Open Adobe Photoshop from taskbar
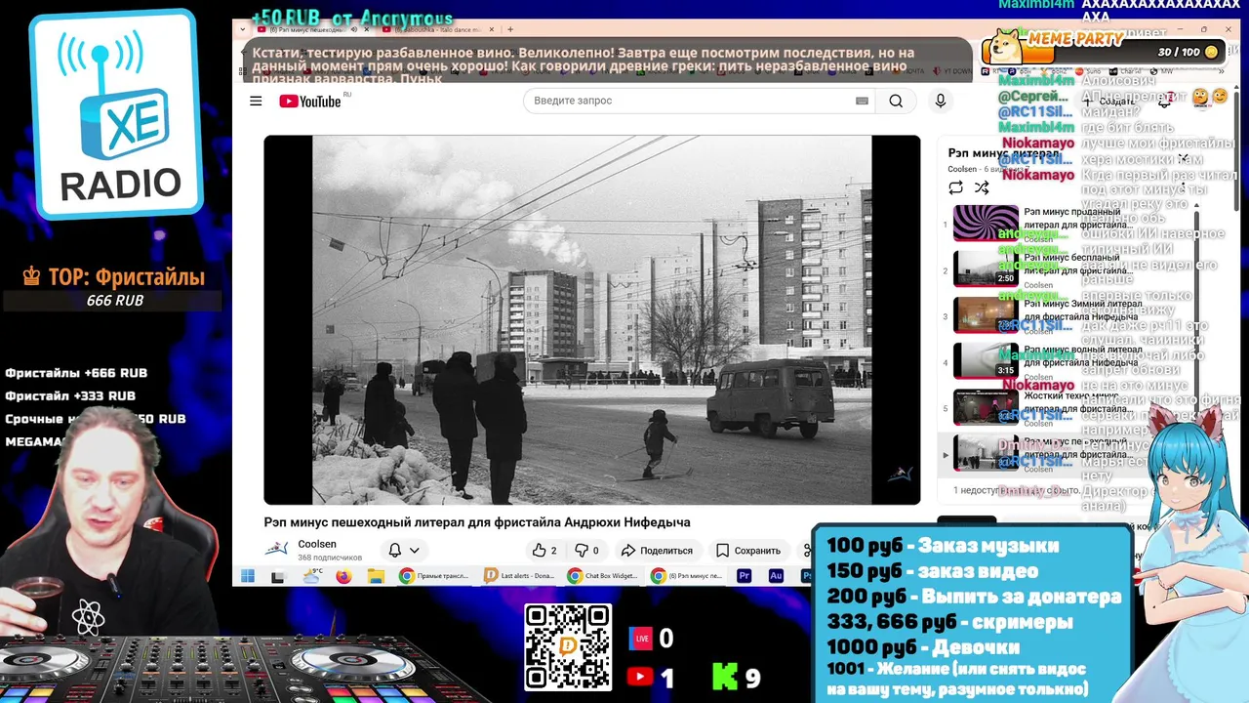This screenshot has height=703, width=1249. tap(806, 576)
